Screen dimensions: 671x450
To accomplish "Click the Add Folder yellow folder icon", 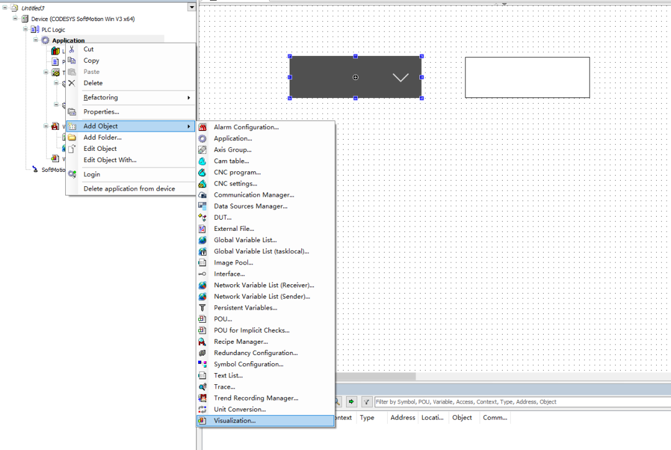I will coord(72,138).
